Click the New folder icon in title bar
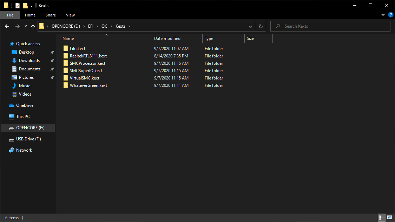Screen dimensions: 395x222 (x=25, y=6)
